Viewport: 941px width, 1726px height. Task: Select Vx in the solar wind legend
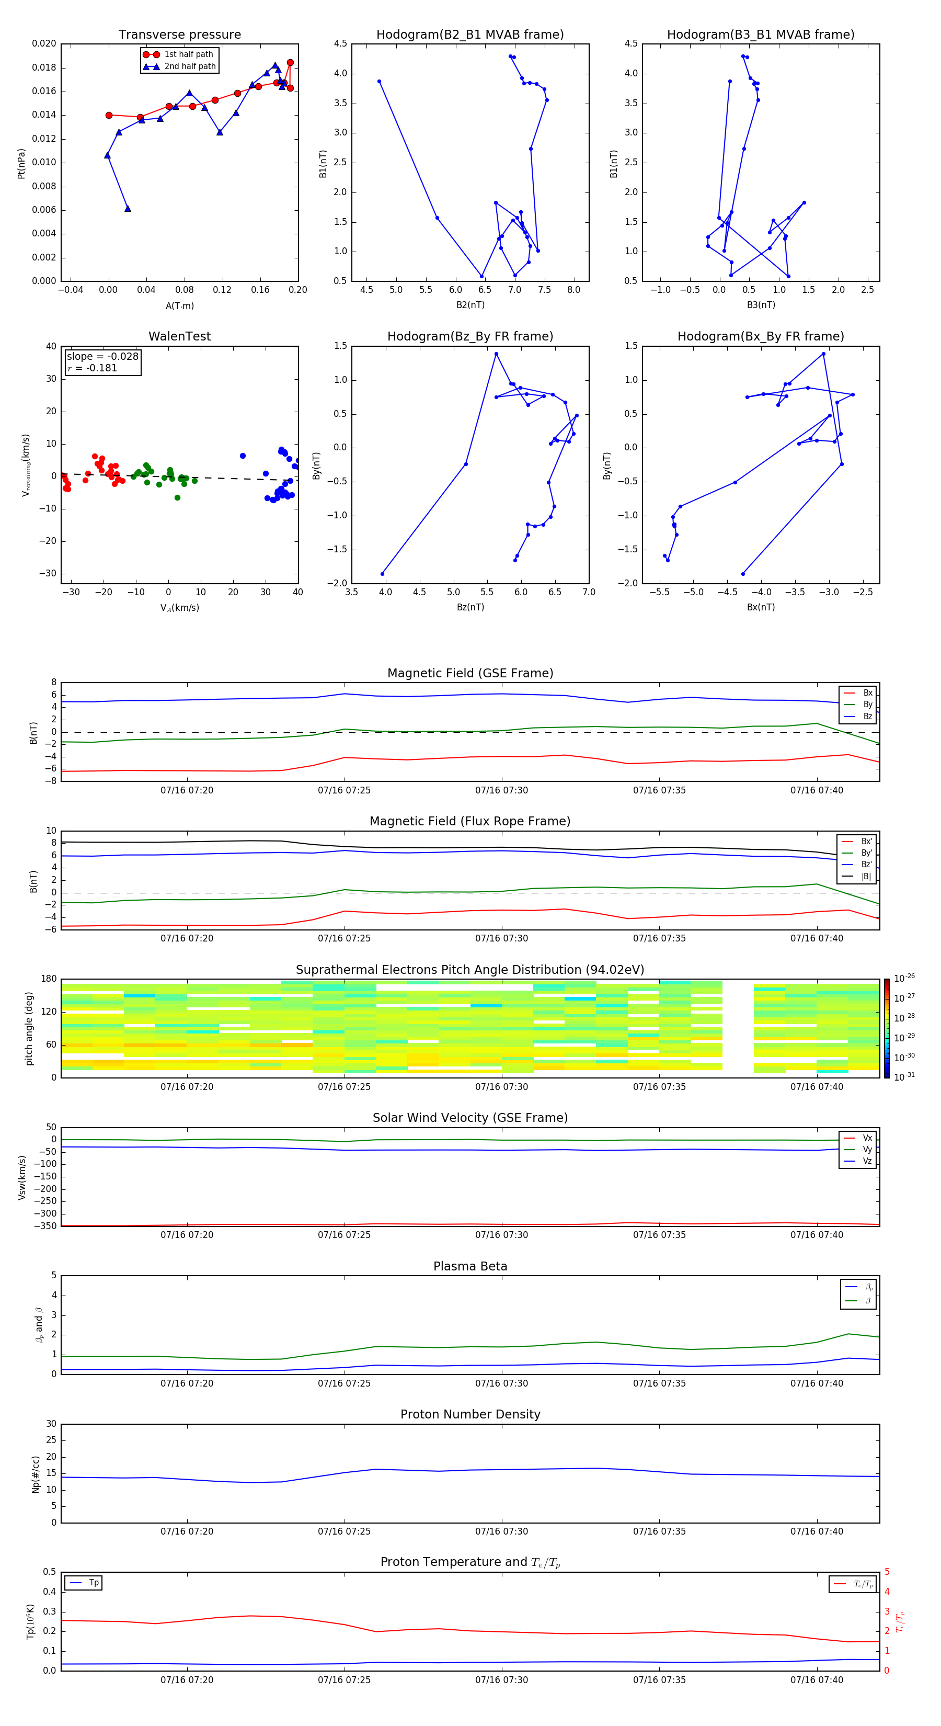click(858, 1138)
